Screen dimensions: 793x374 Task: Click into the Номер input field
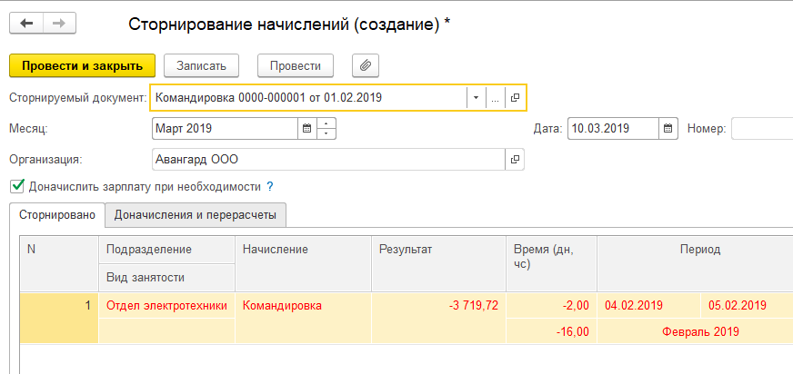point(762,129)
